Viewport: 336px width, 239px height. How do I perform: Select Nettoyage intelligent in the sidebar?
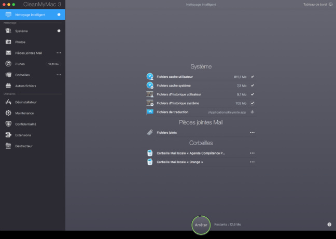[x=33, y=15]
